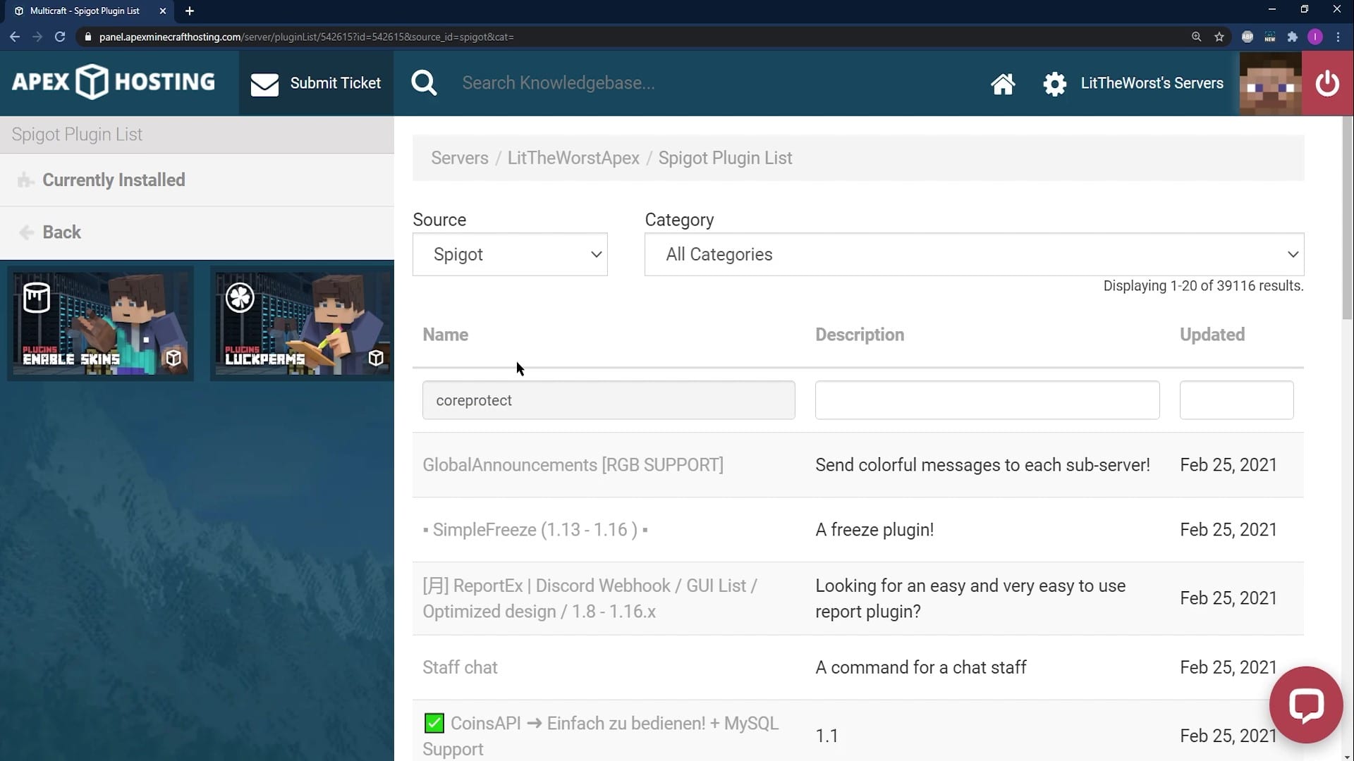
Task: Sort by the Name column header
Action: tap(445, 335)
